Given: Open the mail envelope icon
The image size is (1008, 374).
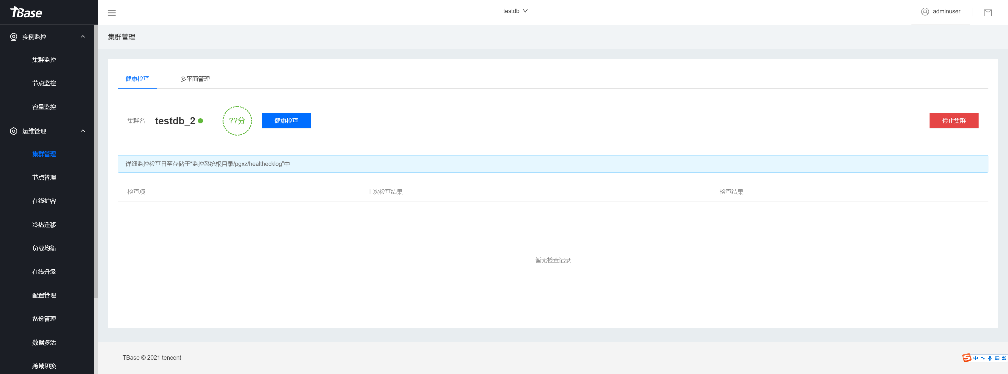Looking at the screenshot, I should tap(987, 13).
